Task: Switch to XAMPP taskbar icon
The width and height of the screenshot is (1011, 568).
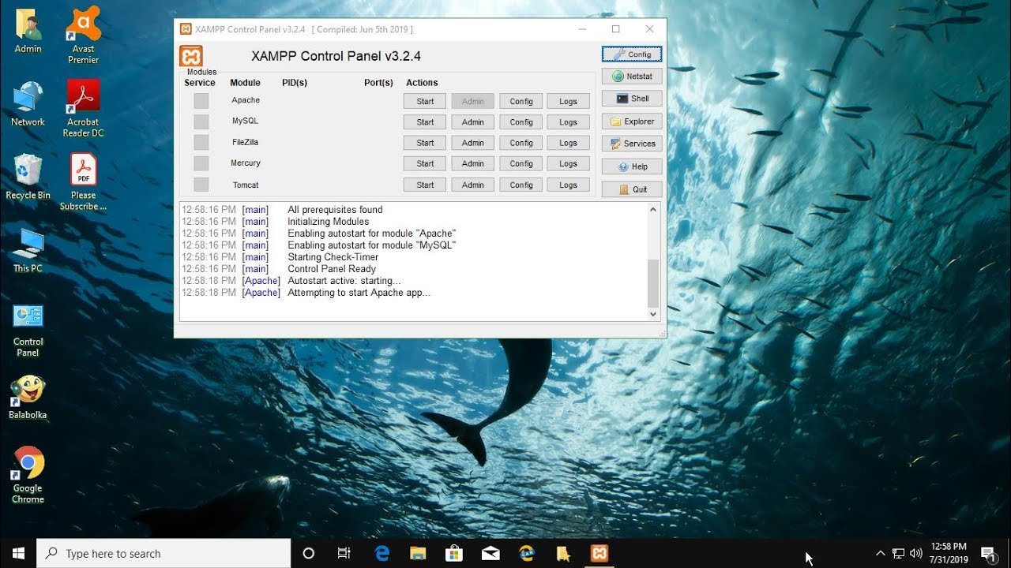Action: tap(599, 553)
